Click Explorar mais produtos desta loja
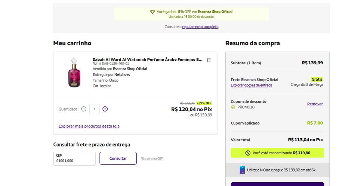This screenshot has height=186, width=361. click(x=89, y=126)
